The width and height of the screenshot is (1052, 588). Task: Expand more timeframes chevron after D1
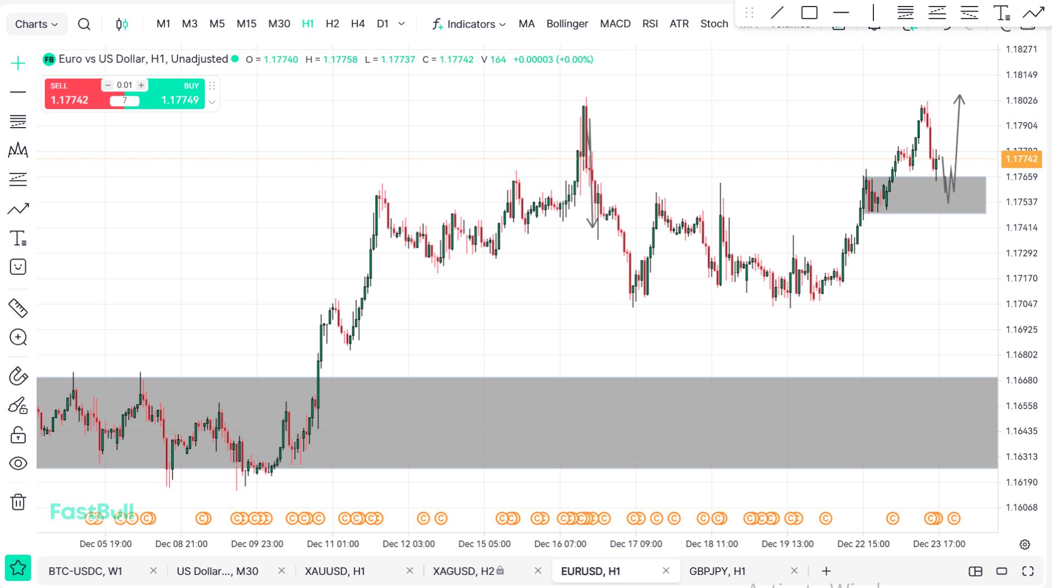click(402, 24)
